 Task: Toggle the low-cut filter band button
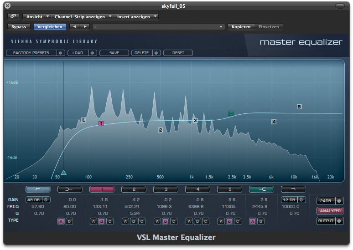pos(38,189)
